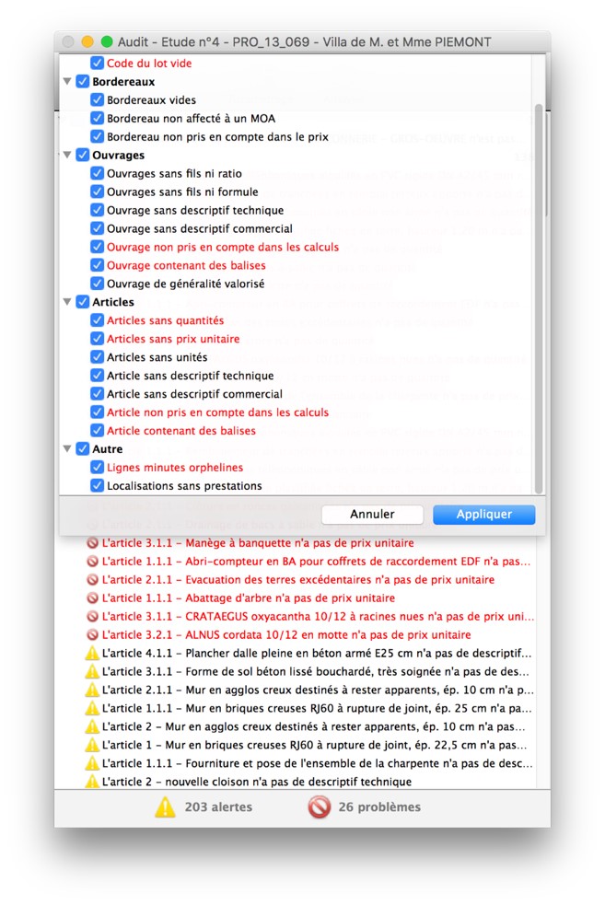Uncheck Ouvrages sans fils ni formule

coord(97,191)
